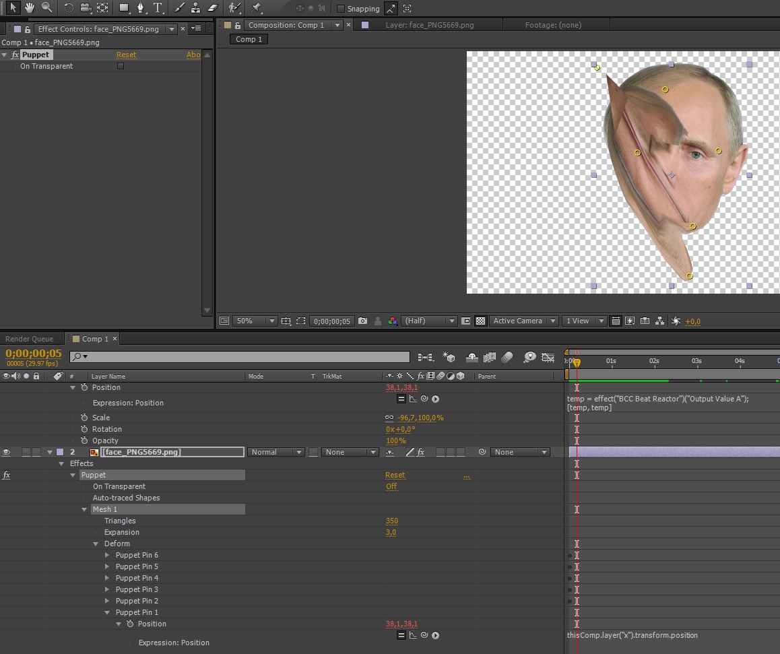
Task: Click the Triangles value 350
Action: (391, 521)
